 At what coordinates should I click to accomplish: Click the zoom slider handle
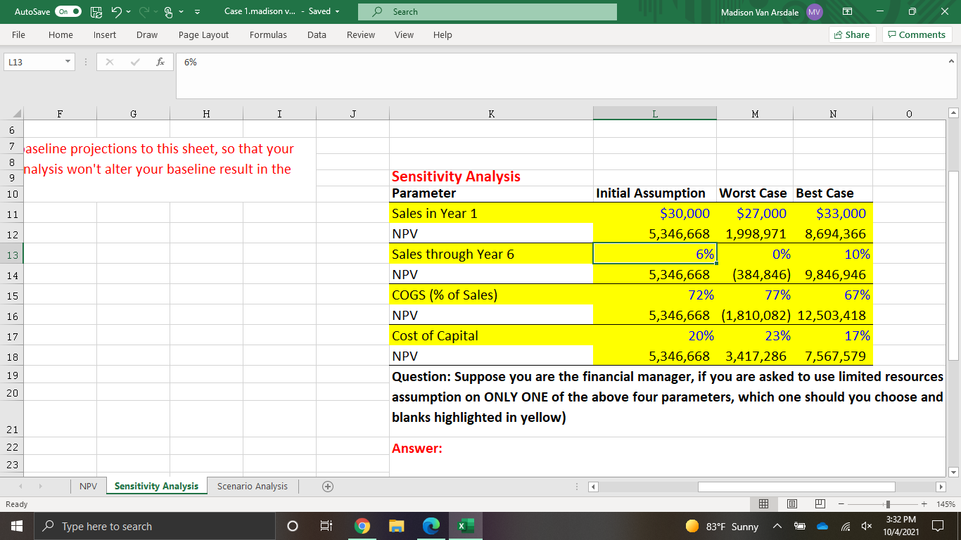[889, 504]
